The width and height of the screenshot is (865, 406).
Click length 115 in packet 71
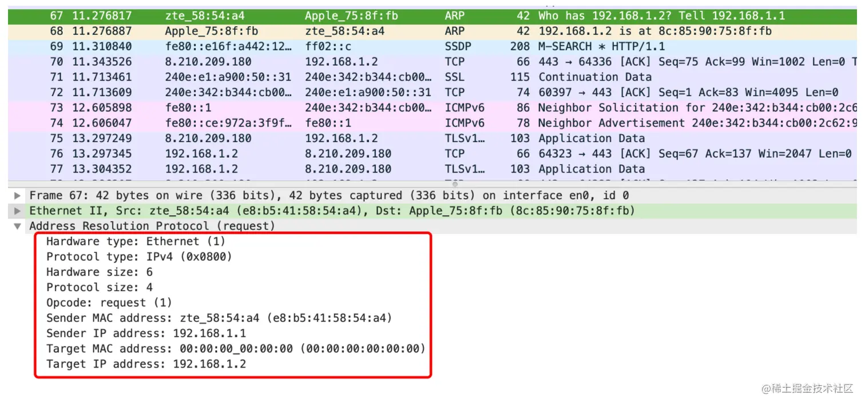click(520, 77)
